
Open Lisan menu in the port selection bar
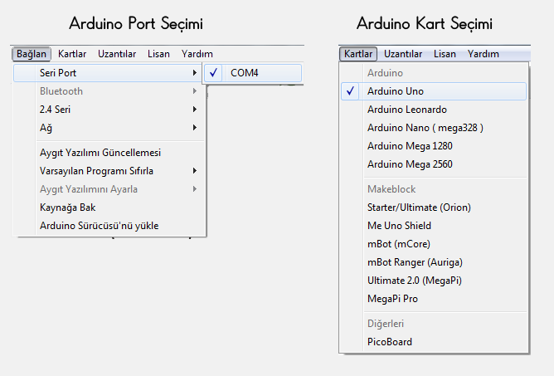(158, 54)
